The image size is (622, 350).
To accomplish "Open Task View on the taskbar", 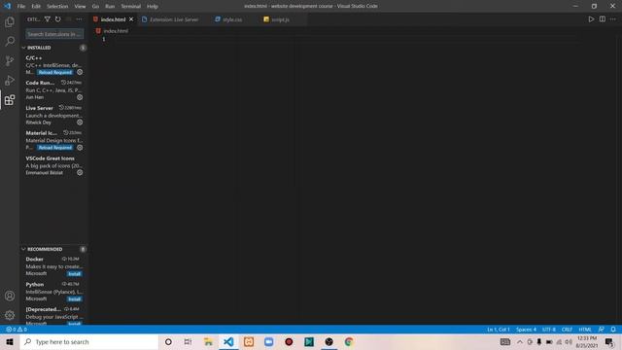I will 188,341.
